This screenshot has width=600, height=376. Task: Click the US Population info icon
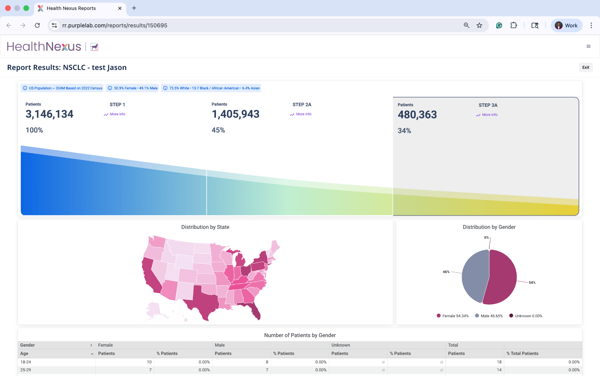coord(25,88)
